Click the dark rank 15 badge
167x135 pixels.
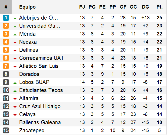click(x=6, y=131)
